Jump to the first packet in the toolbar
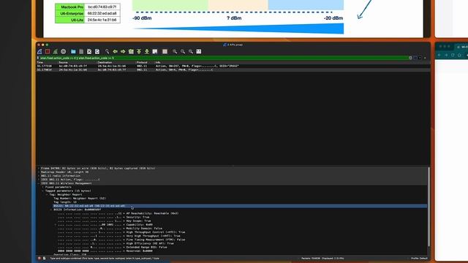Viewport: 468px width, 263px height. [x=139, y=52]
